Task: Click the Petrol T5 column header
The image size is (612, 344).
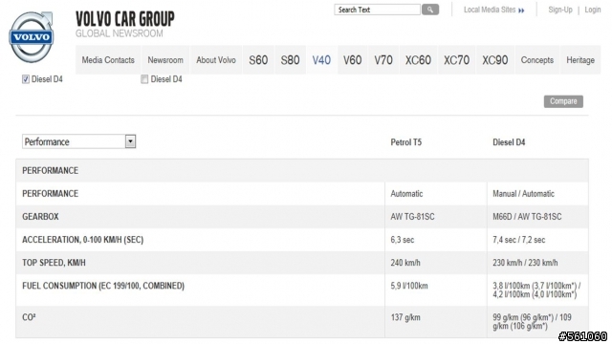Action: click(x=405, y=142)
